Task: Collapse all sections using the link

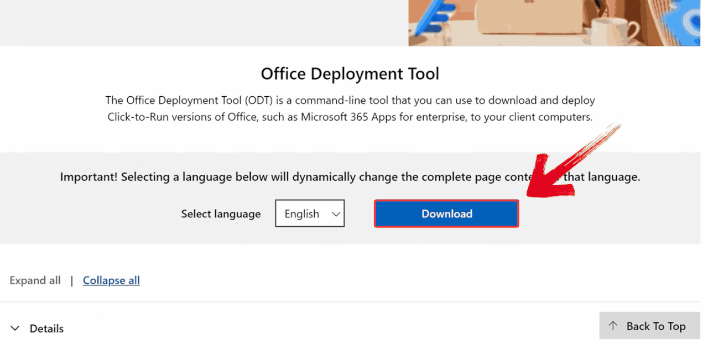Action: (x=111, y=280)
